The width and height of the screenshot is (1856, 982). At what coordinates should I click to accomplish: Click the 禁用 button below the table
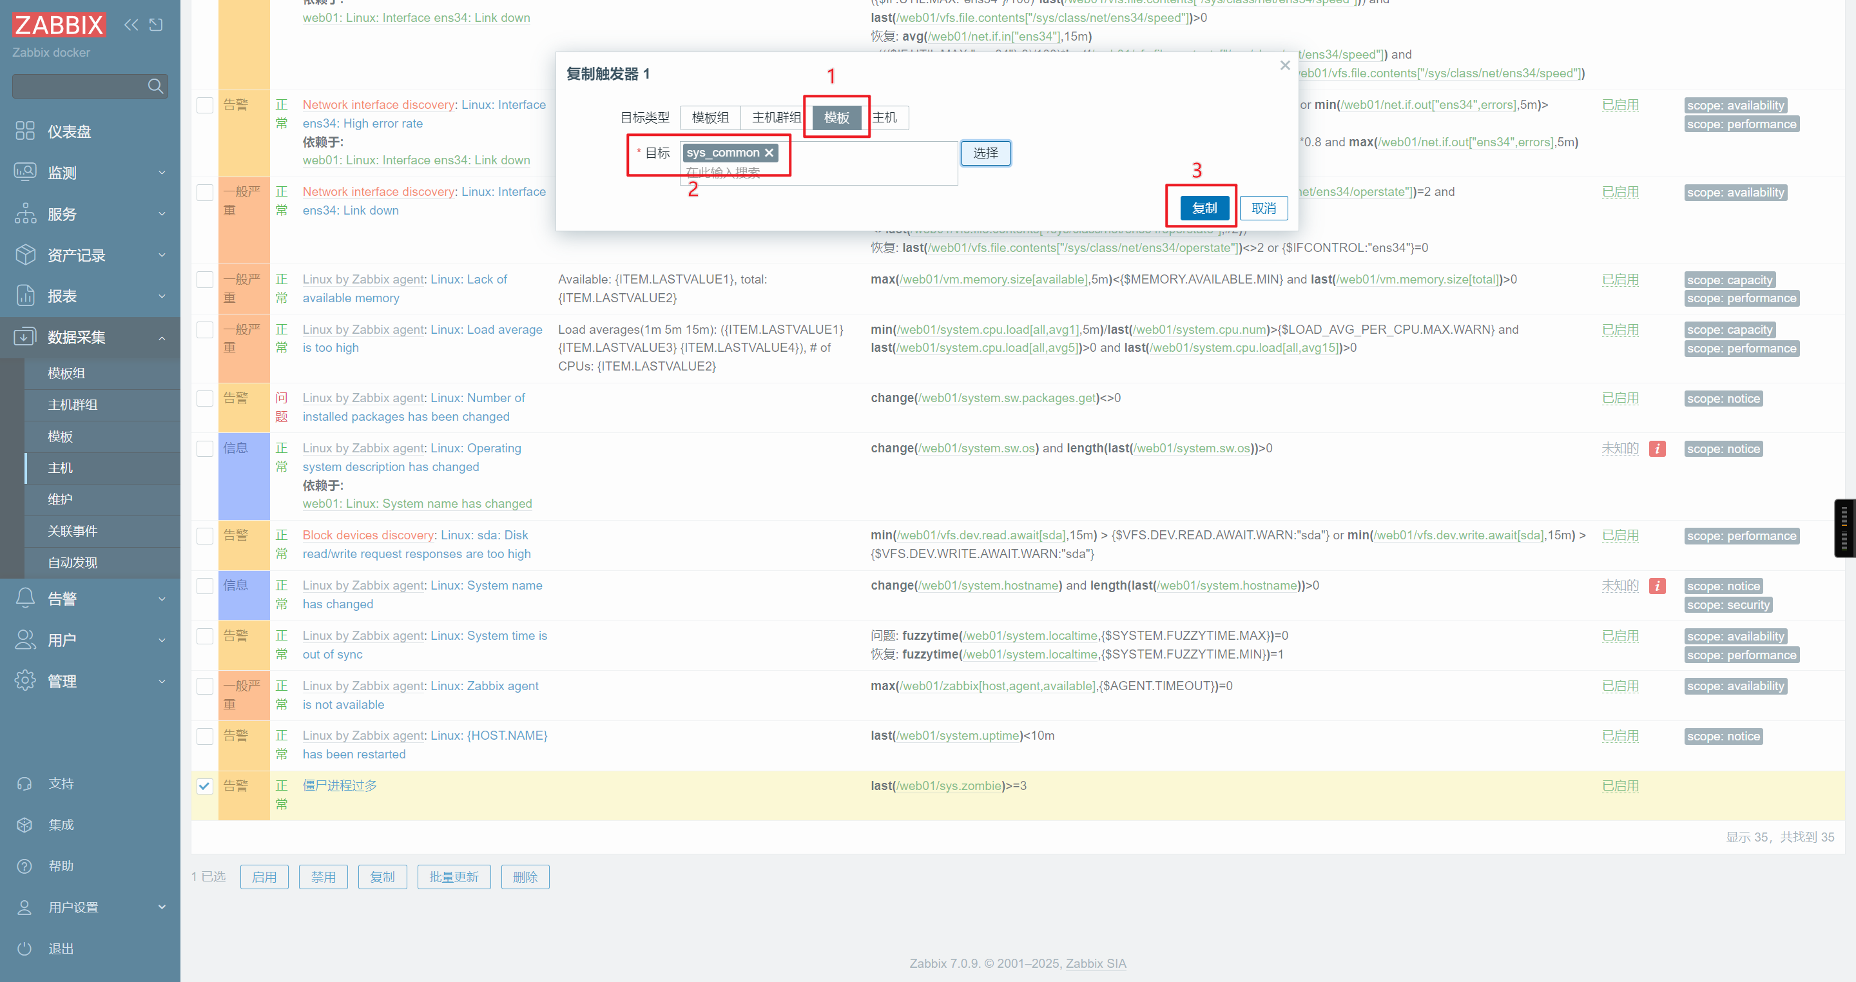coord(323,877)
